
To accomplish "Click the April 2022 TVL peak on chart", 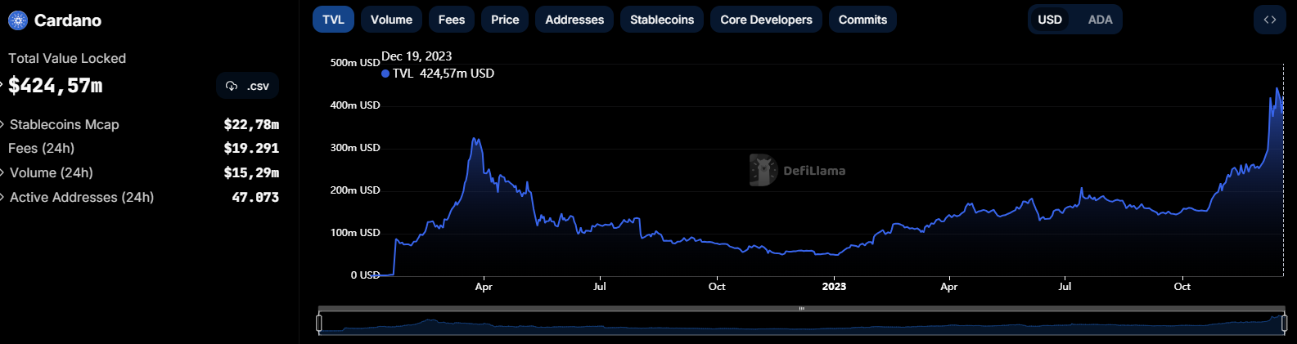I will point(475,140).
